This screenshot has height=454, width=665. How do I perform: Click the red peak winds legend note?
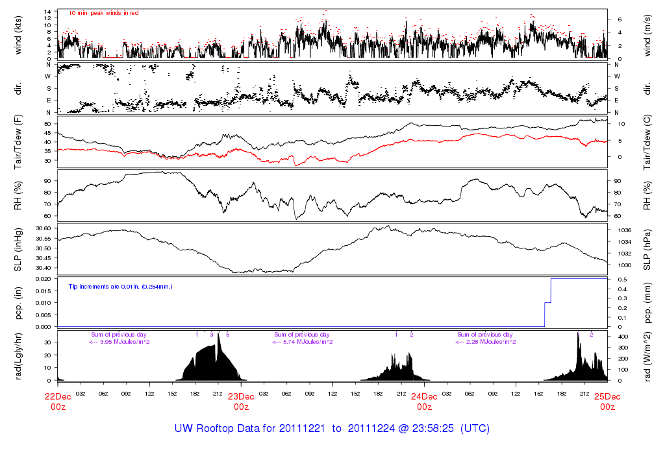[x=103, y=12]
